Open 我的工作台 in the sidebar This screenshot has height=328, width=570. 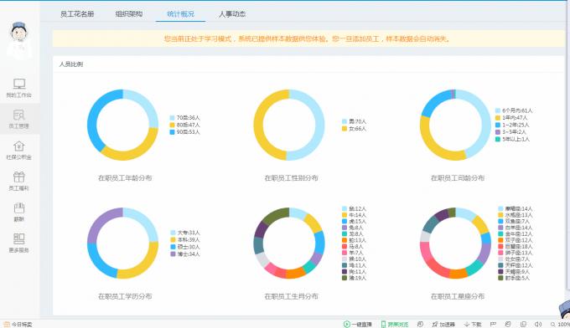(19, 88)
